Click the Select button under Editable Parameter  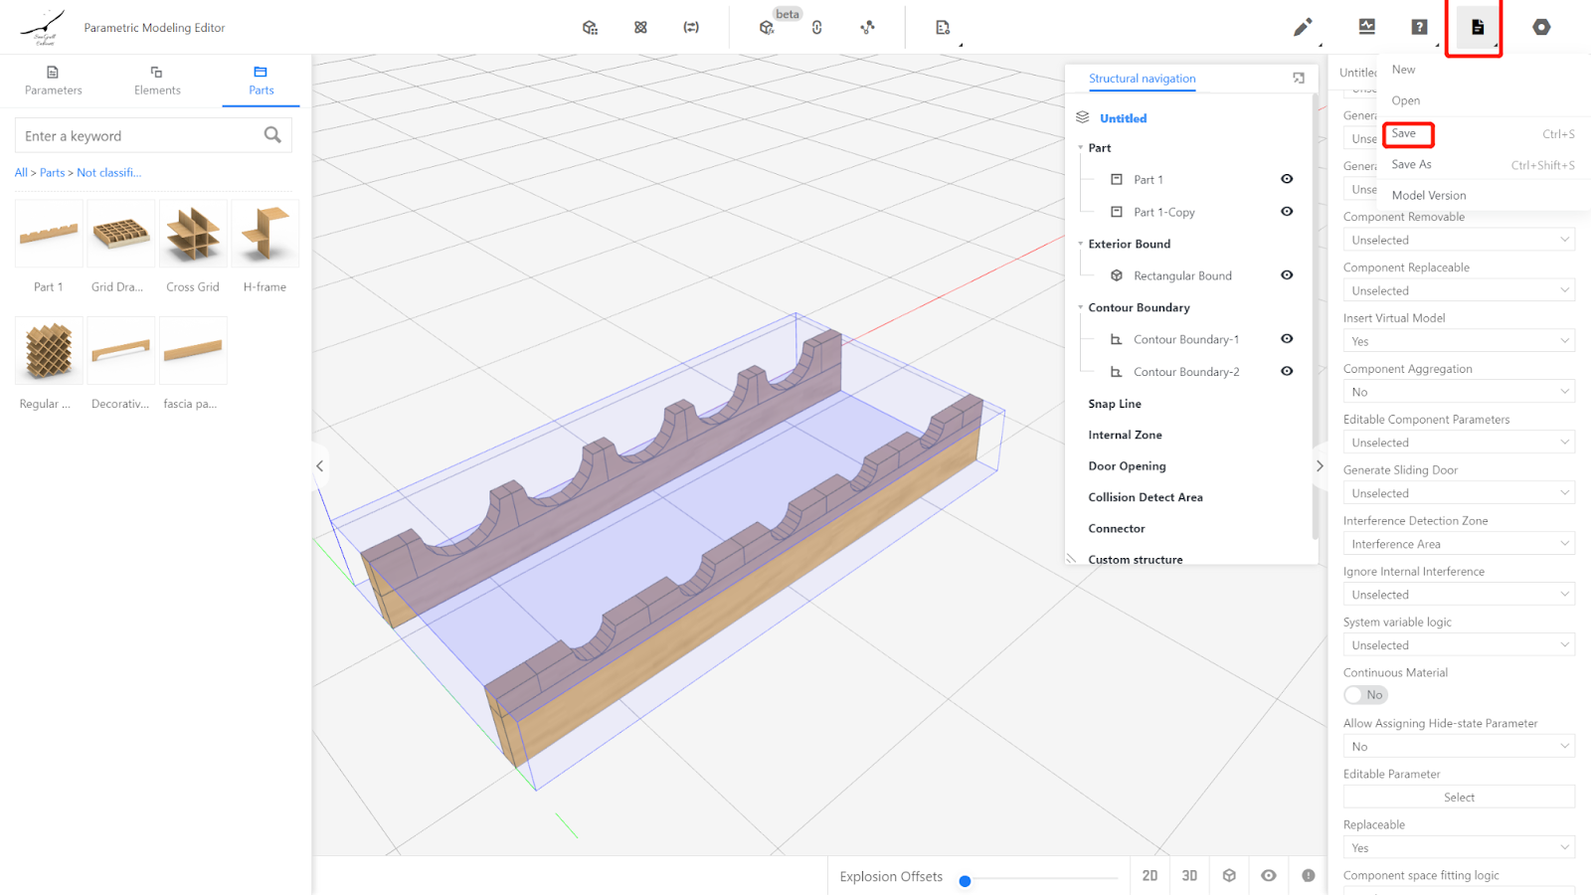tap(1458, 798)
